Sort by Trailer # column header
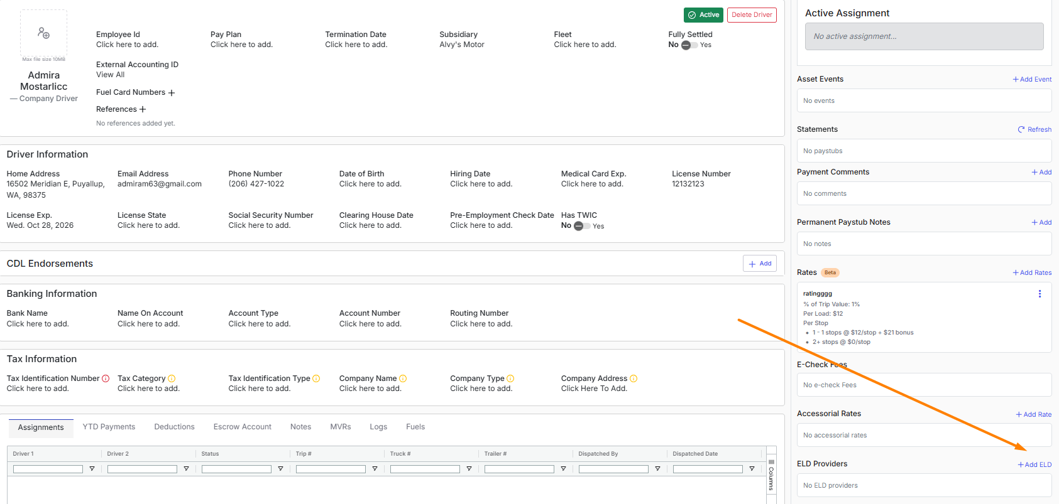Screen dimensions: 1059x504 495,454
